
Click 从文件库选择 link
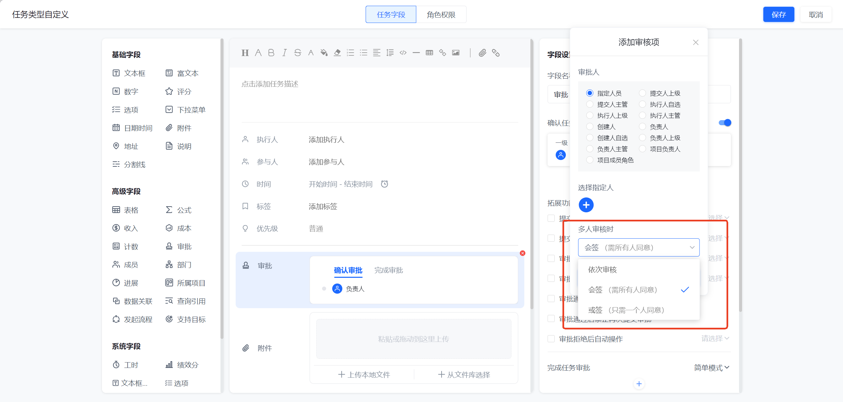point(464,375)
